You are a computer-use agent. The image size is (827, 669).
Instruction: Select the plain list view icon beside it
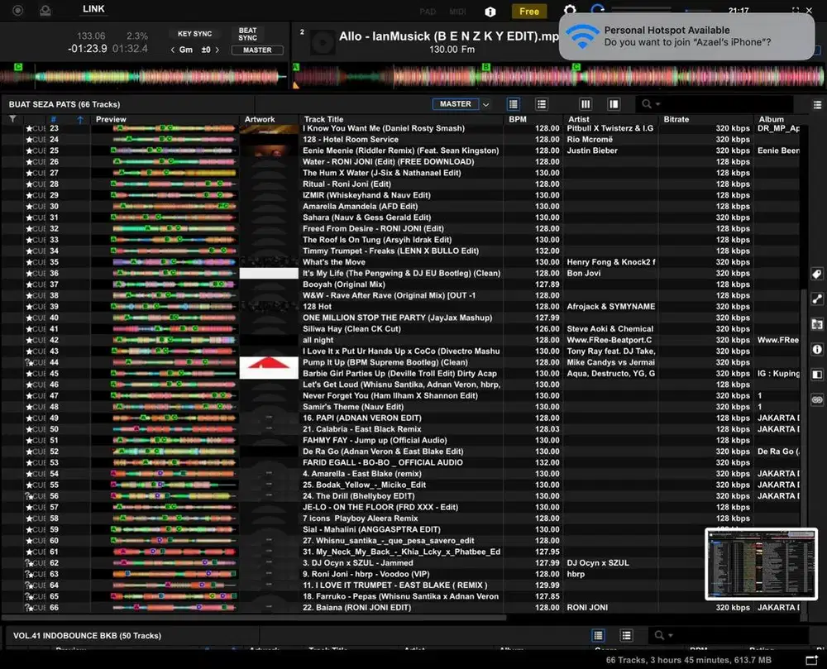tap(541, 104)
